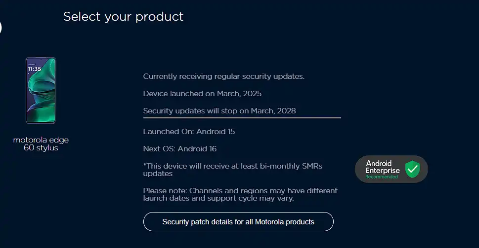Click the white divider line under security updates

[242, 118]
